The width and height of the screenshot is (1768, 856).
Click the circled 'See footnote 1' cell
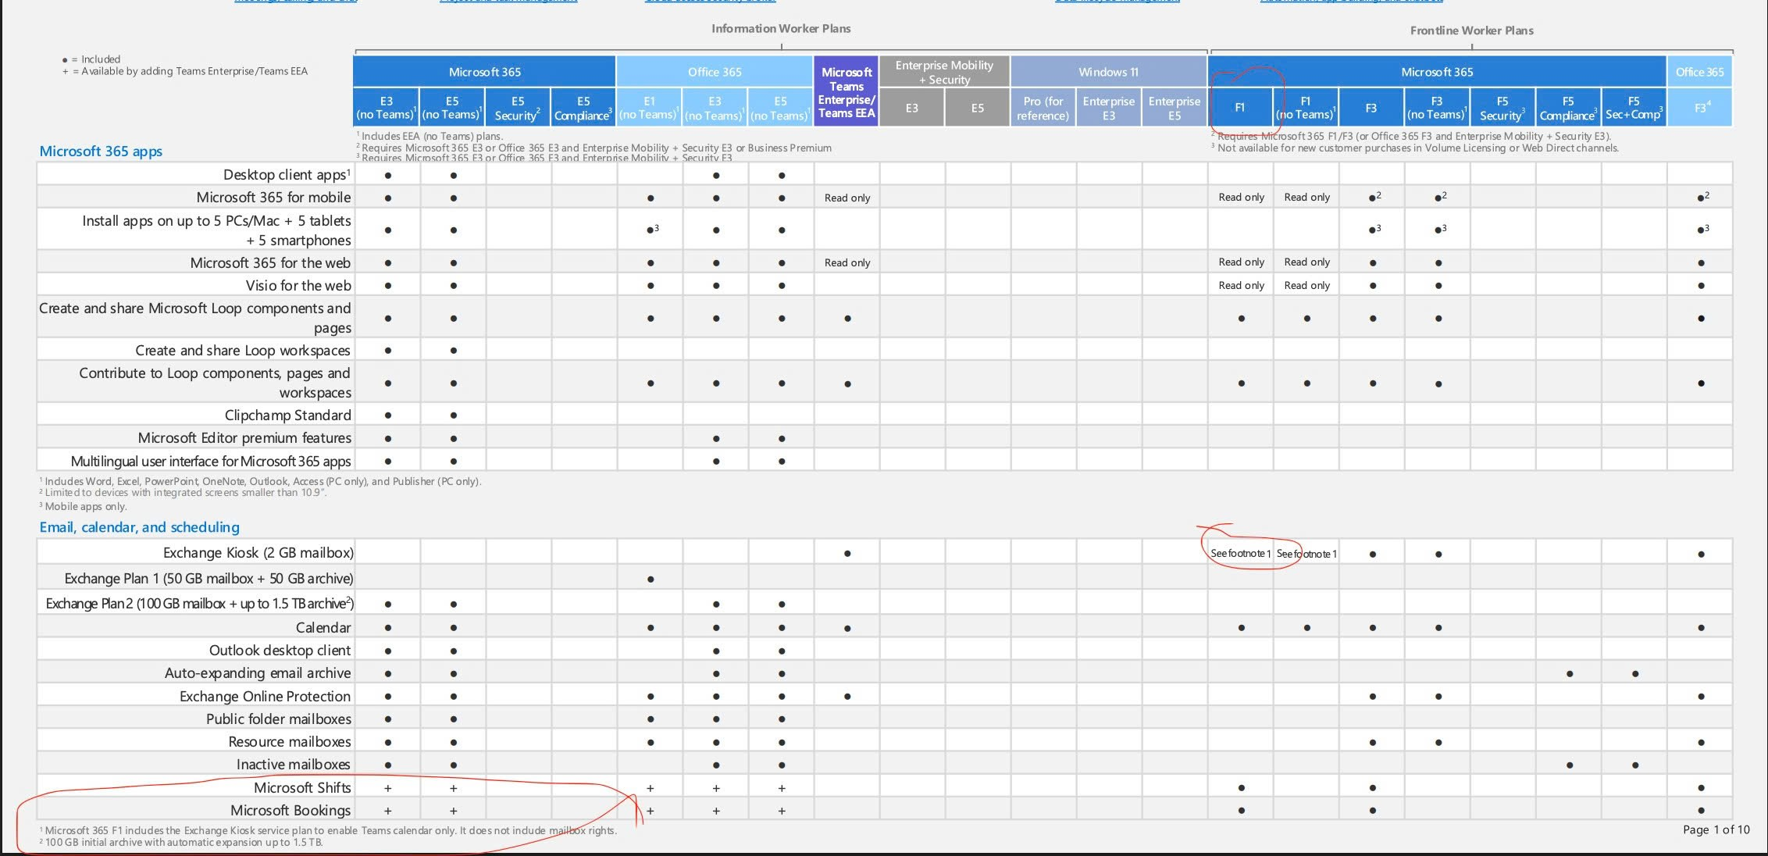(1240, 553)
